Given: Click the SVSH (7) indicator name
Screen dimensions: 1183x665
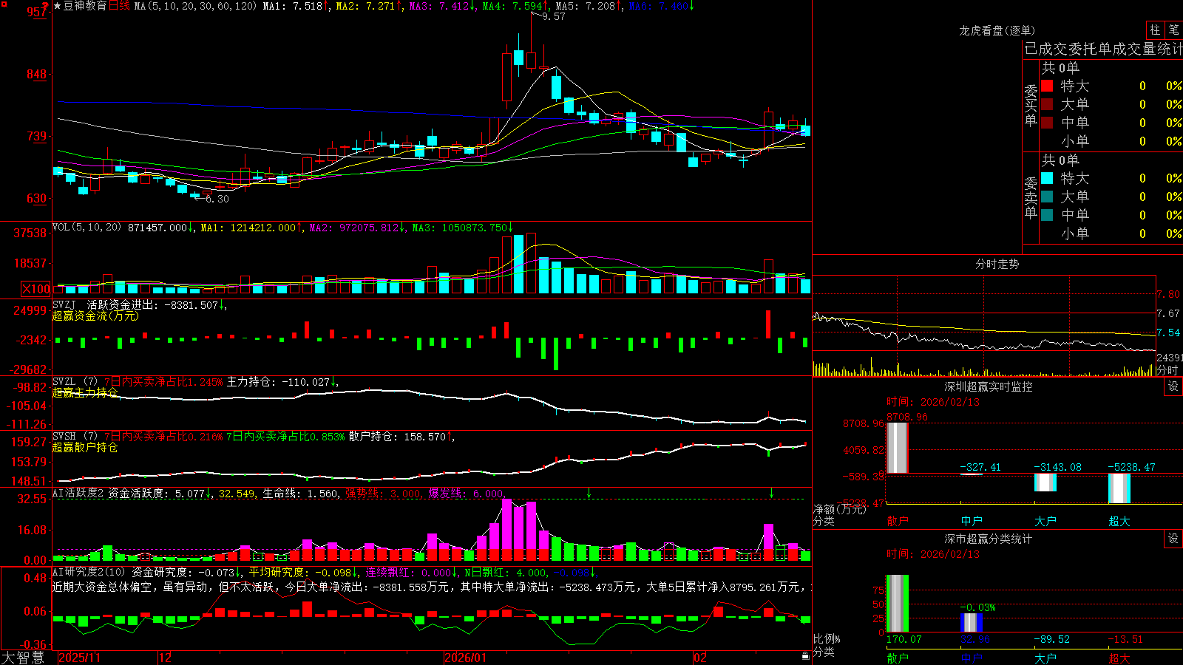Looking at the screenshot, I should point(75,437).
